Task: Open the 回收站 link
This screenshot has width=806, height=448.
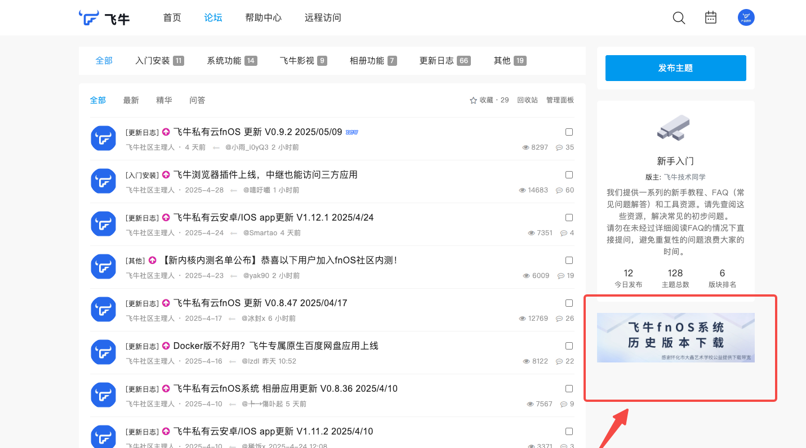Action: click(x=528, y=100)
